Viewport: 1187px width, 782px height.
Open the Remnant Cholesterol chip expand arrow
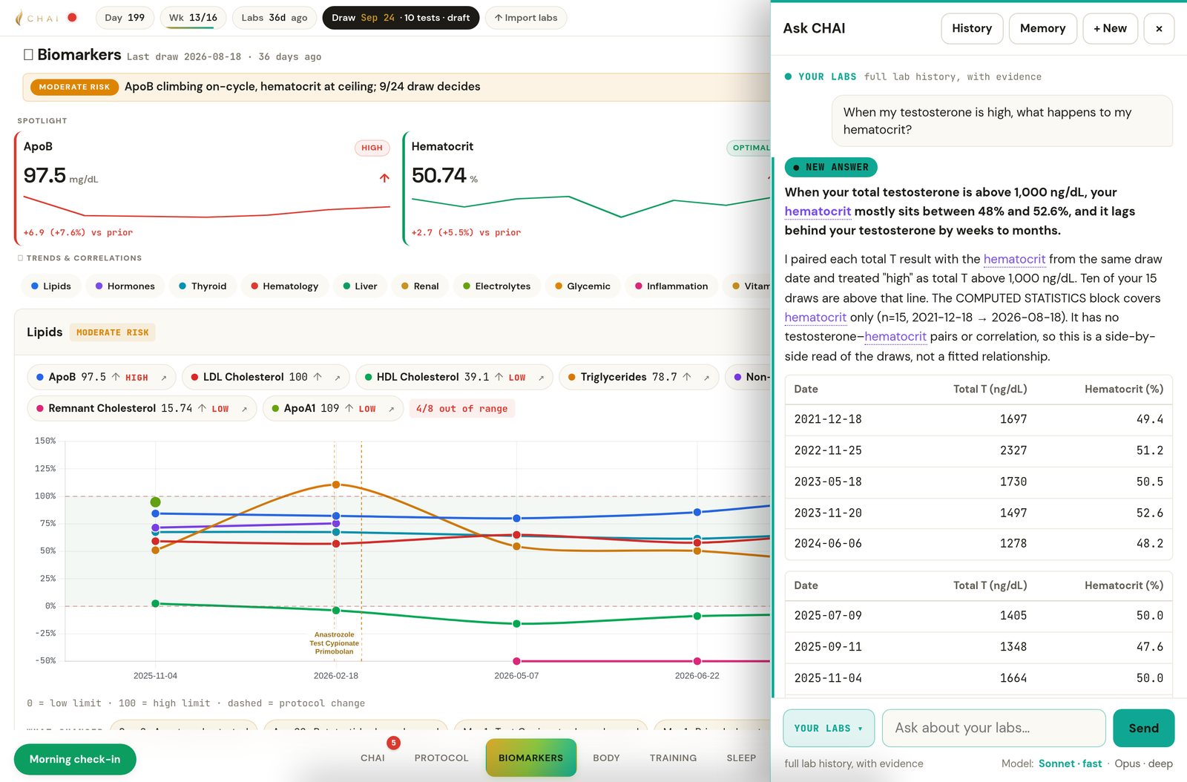pyautogui.click(x=244, y=409)
